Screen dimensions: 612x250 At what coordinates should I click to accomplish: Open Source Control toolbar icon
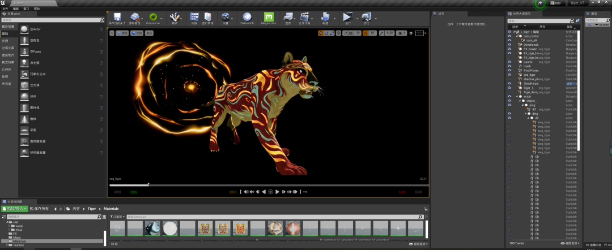[x=135, y=17]
